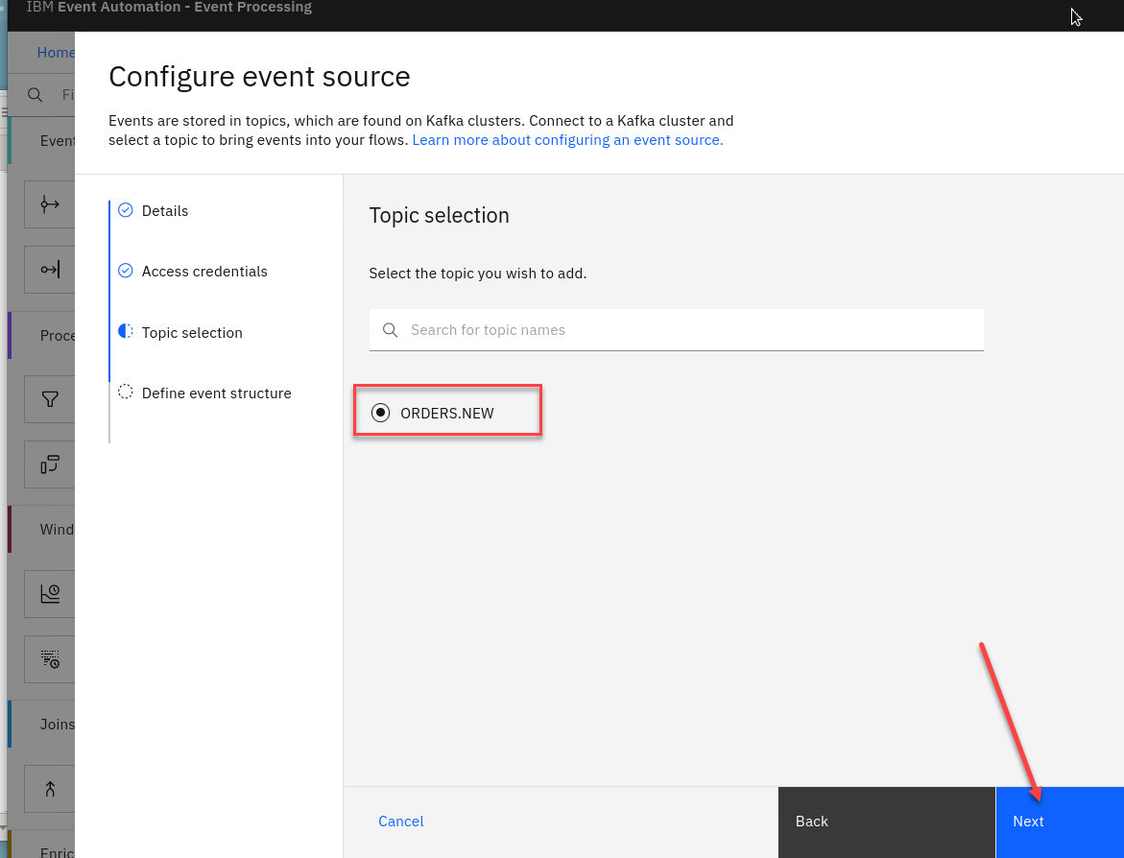The height and width of the screenshot is (858, 1124).
Task: Open the Home link in background page
Action: 55,53
